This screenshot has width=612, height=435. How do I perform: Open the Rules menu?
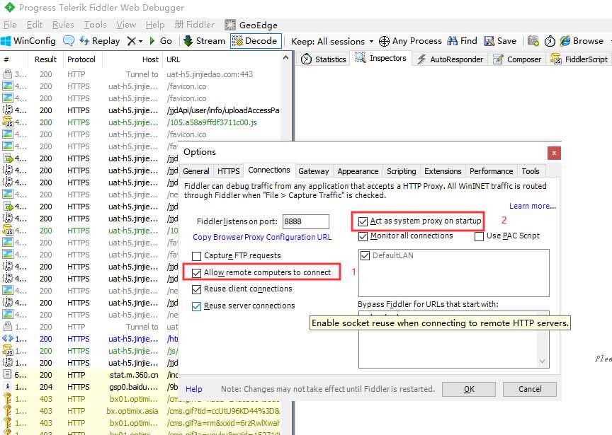point(63,25)
